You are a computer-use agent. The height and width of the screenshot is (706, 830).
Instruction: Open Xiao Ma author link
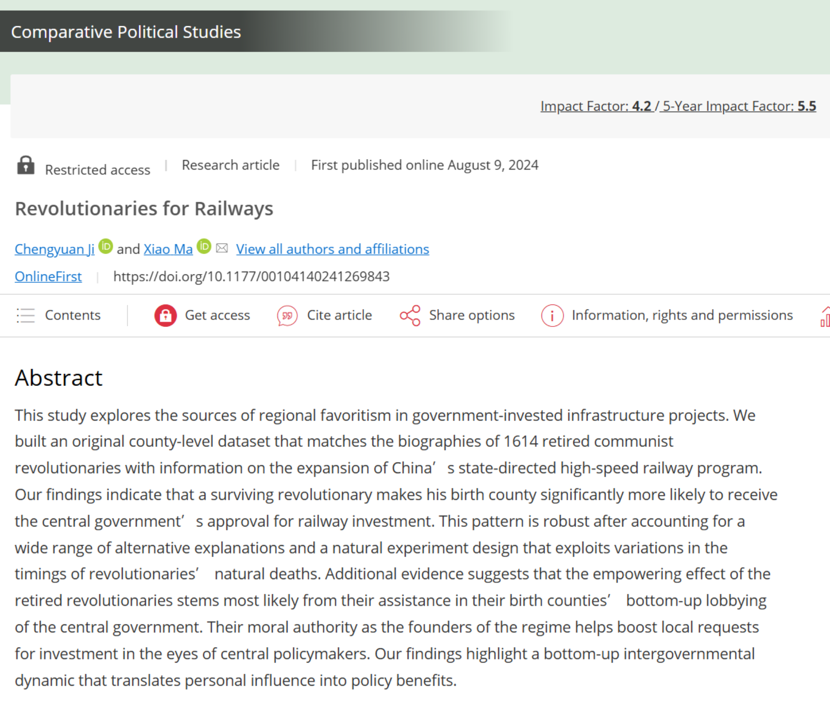168,249
